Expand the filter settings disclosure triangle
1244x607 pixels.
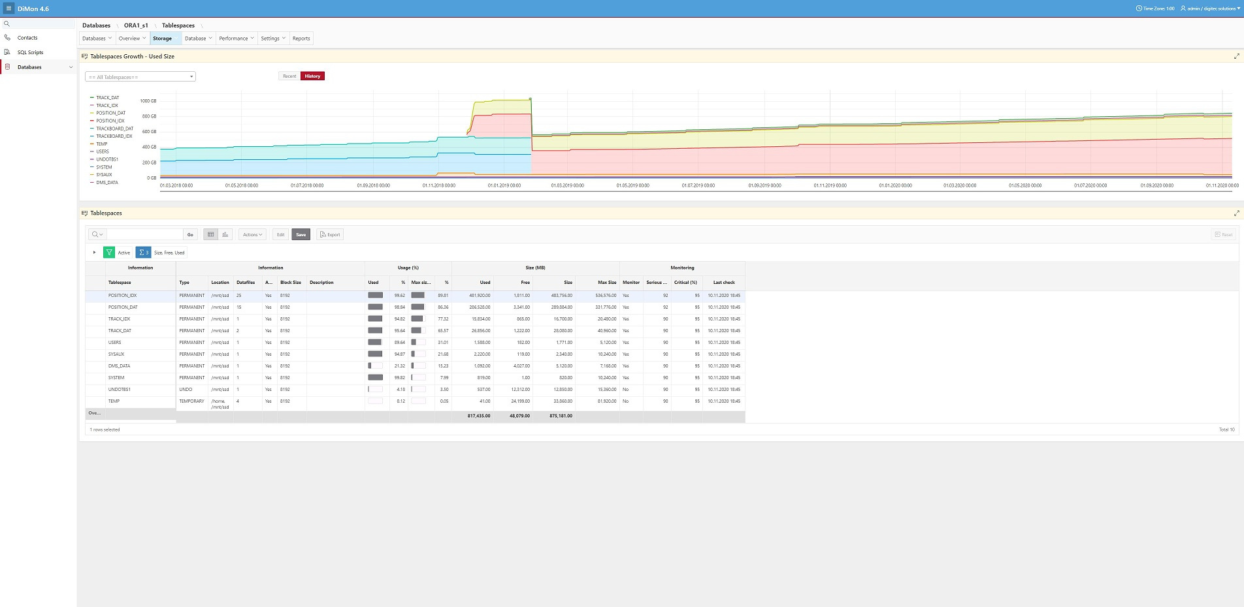[x=94, y=253]
